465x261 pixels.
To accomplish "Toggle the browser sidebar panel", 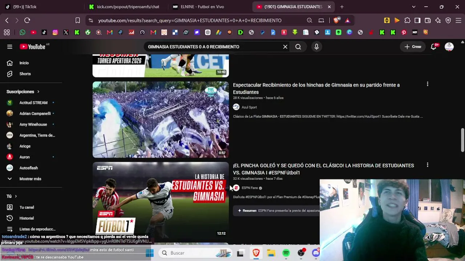I will [x=417, y=20].
